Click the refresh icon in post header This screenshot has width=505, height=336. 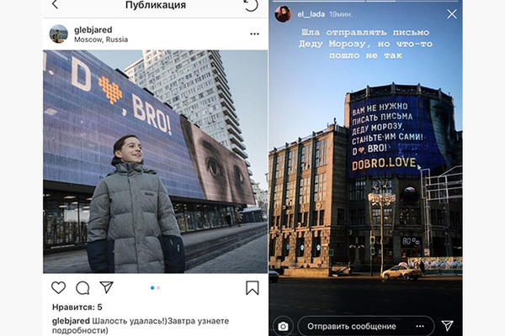point(251,5)
